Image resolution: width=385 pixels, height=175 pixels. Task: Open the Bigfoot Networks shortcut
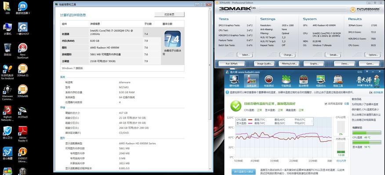tap(7, 113)
